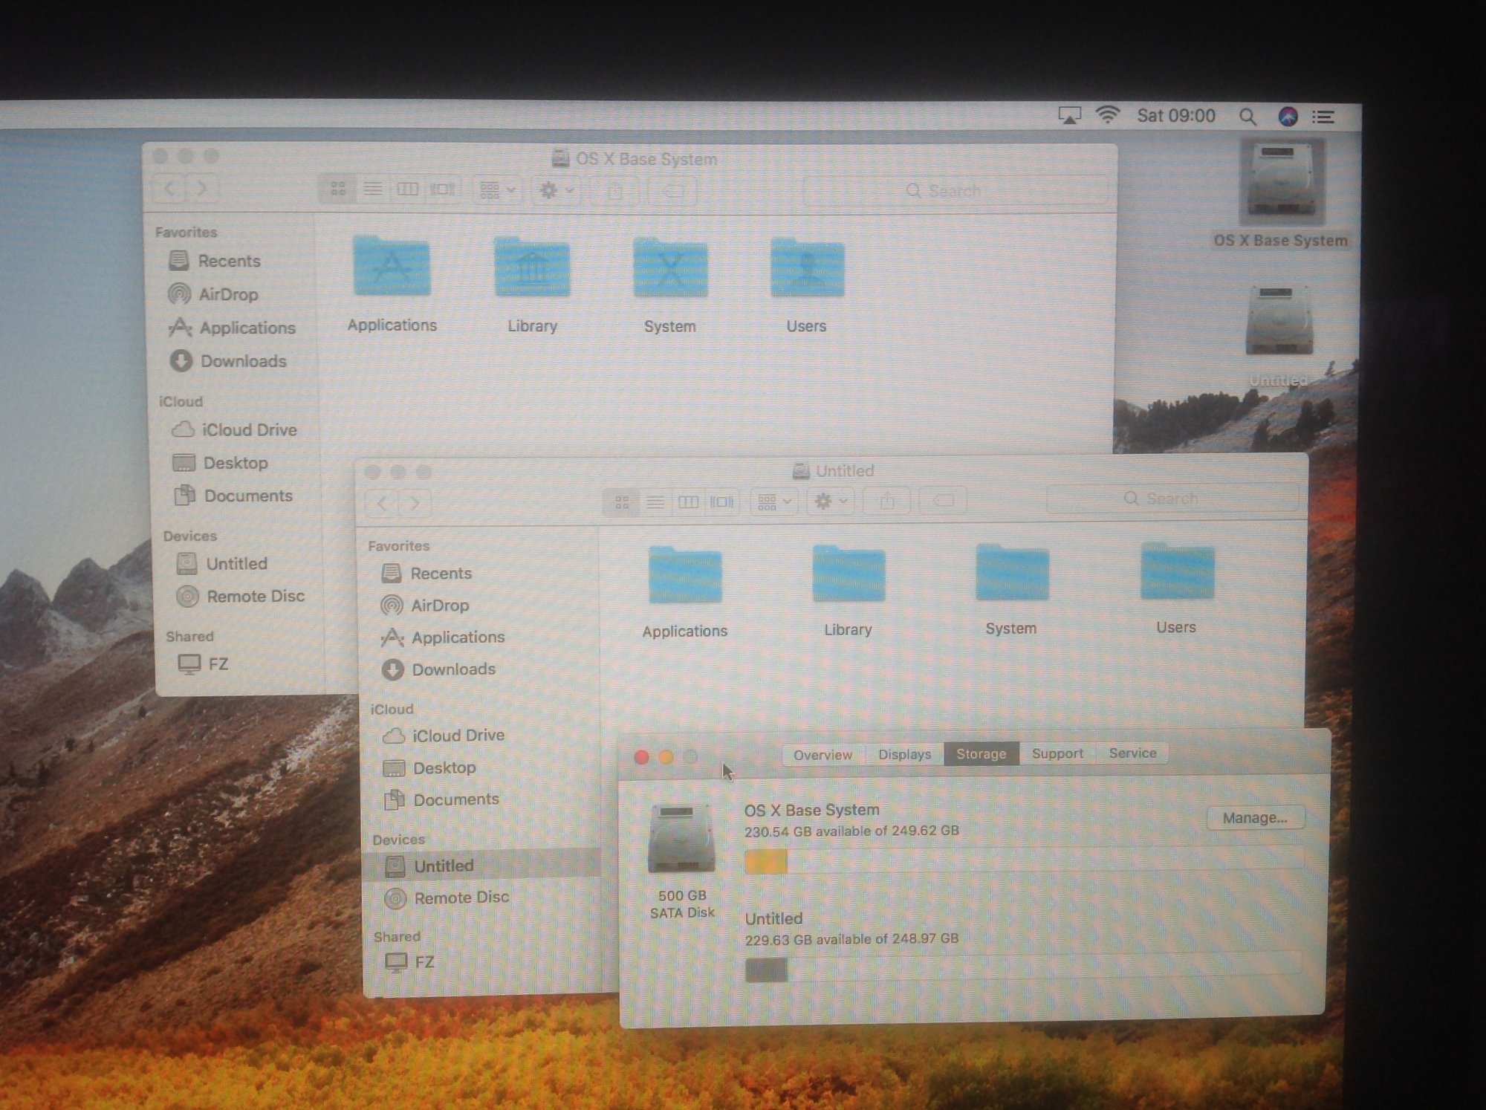Open Users folder in Untitled window
Viewport: 1486px width, 1110px height.
pos(1177,571)
